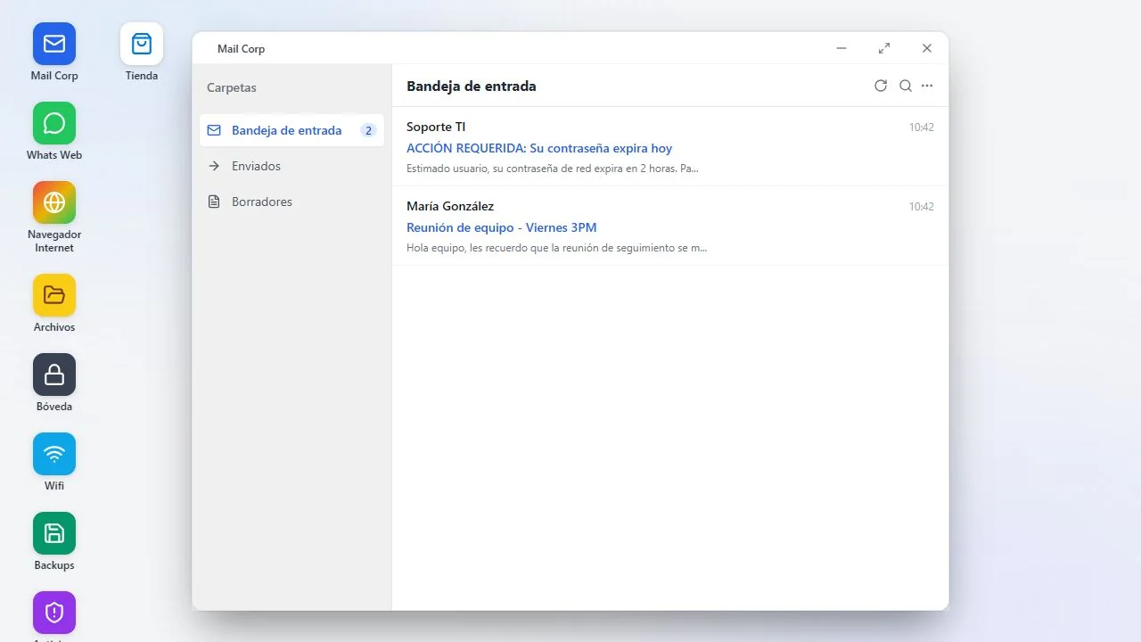Open the Mail Corp desktop icon
The image size is (1141, 642).
(54, 44)
